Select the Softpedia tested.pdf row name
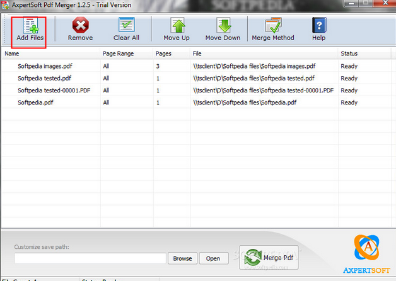 pyautogui.click(x=44, y=79)
